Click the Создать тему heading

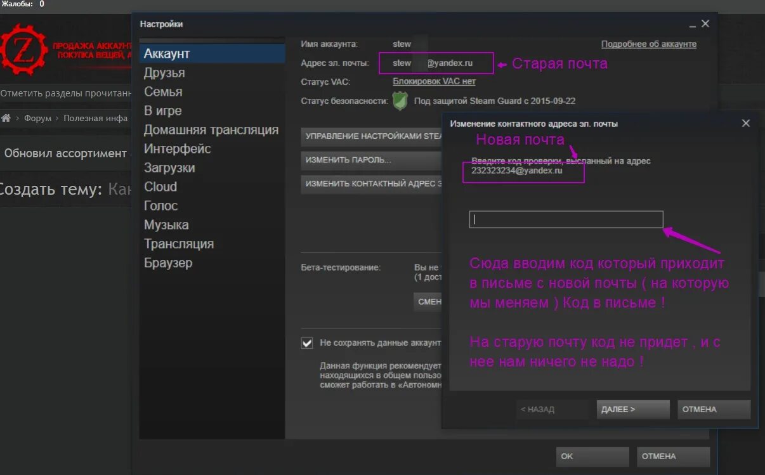(51, 189)
